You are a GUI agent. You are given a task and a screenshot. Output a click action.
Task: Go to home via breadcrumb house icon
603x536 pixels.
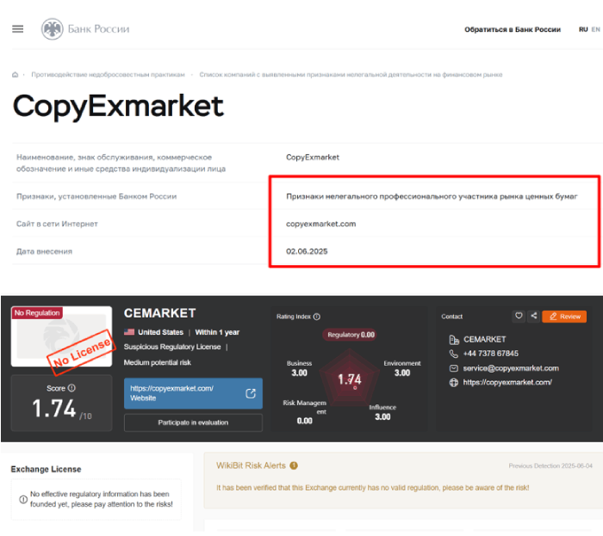tap(15, 75)
